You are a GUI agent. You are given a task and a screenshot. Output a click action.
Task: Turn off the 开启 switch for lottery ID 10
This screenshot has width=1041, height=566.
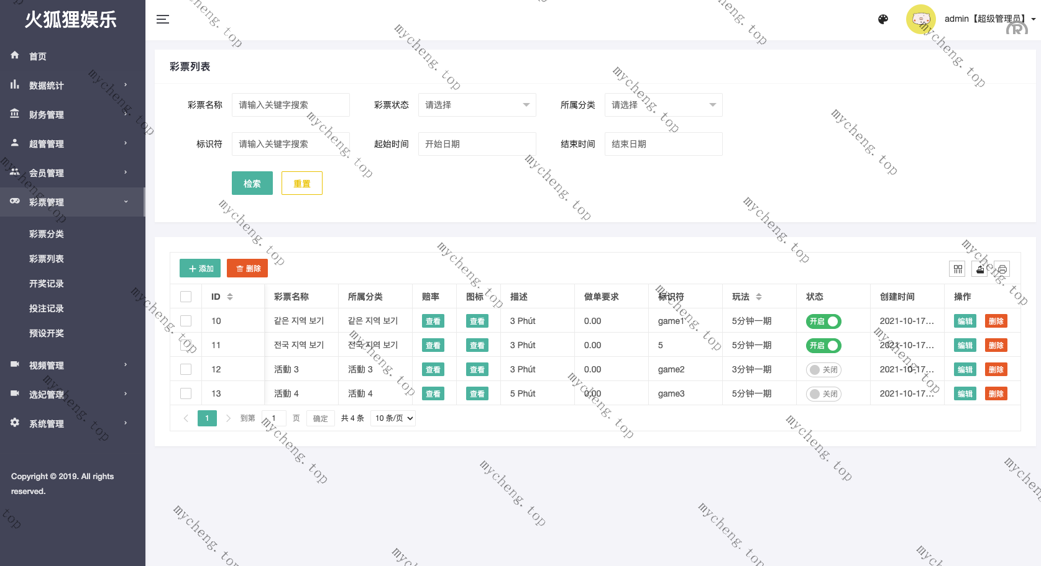823,321
